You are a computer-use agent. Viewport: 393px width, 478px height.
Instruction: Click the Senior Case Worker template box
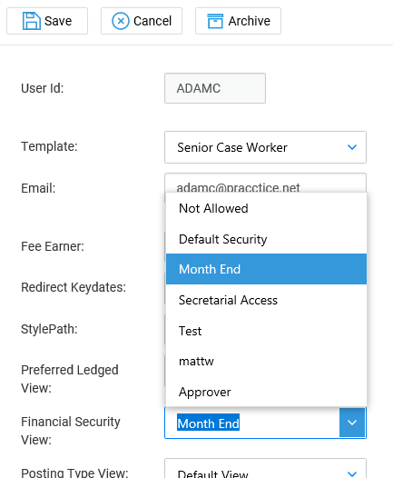pyautogui.click(x=265, y=147)
